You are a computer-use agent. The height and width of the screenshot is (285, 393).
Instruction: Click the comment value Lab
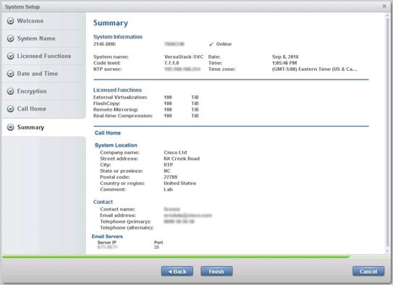pos(168,190)
